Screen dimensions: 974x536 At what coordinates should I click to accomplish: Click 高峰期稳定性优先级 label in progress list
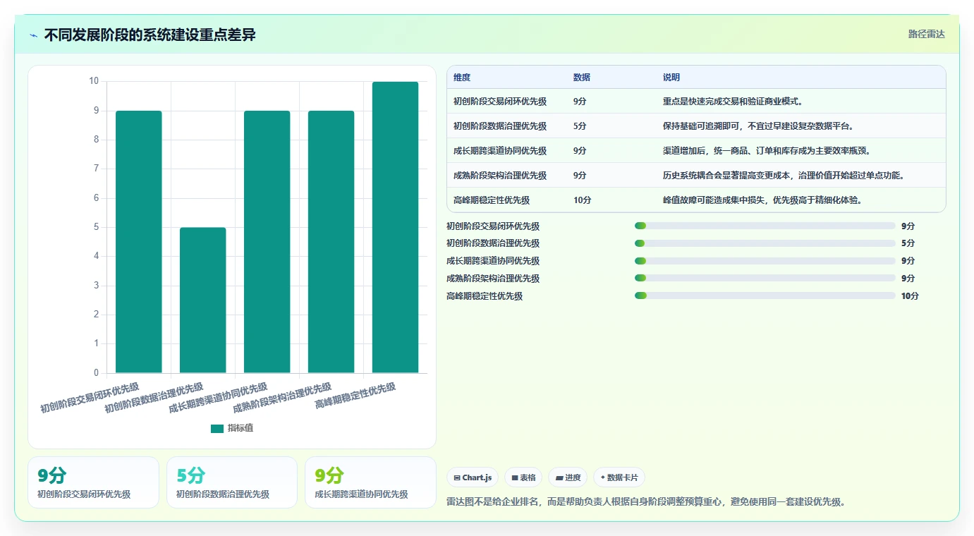tap(485, 296)
